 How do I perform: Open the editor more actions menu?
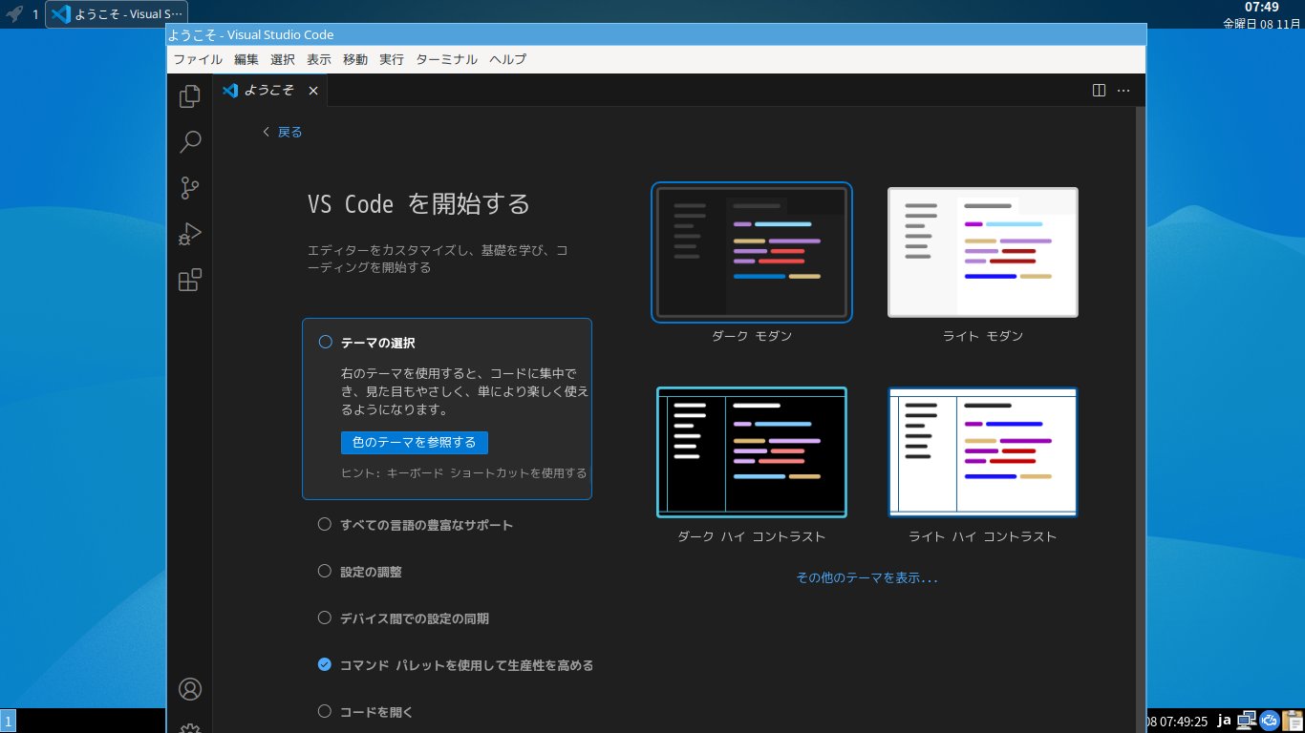click(x=1123, y=91)
